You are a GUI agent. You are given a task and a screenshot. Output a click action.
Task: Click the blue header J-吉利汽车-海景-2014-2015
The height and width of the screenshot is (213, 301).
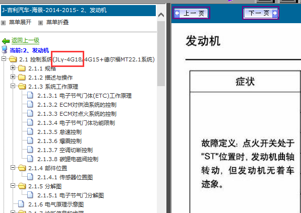[x=78, y=11]
